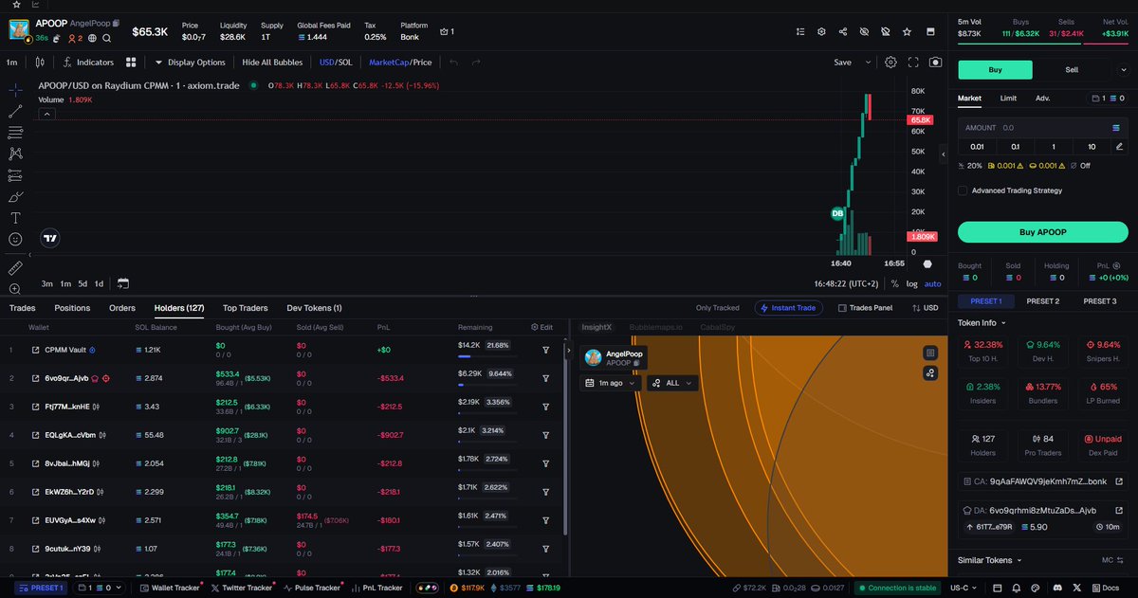Toggle auto scale on chart

point(933,283)
